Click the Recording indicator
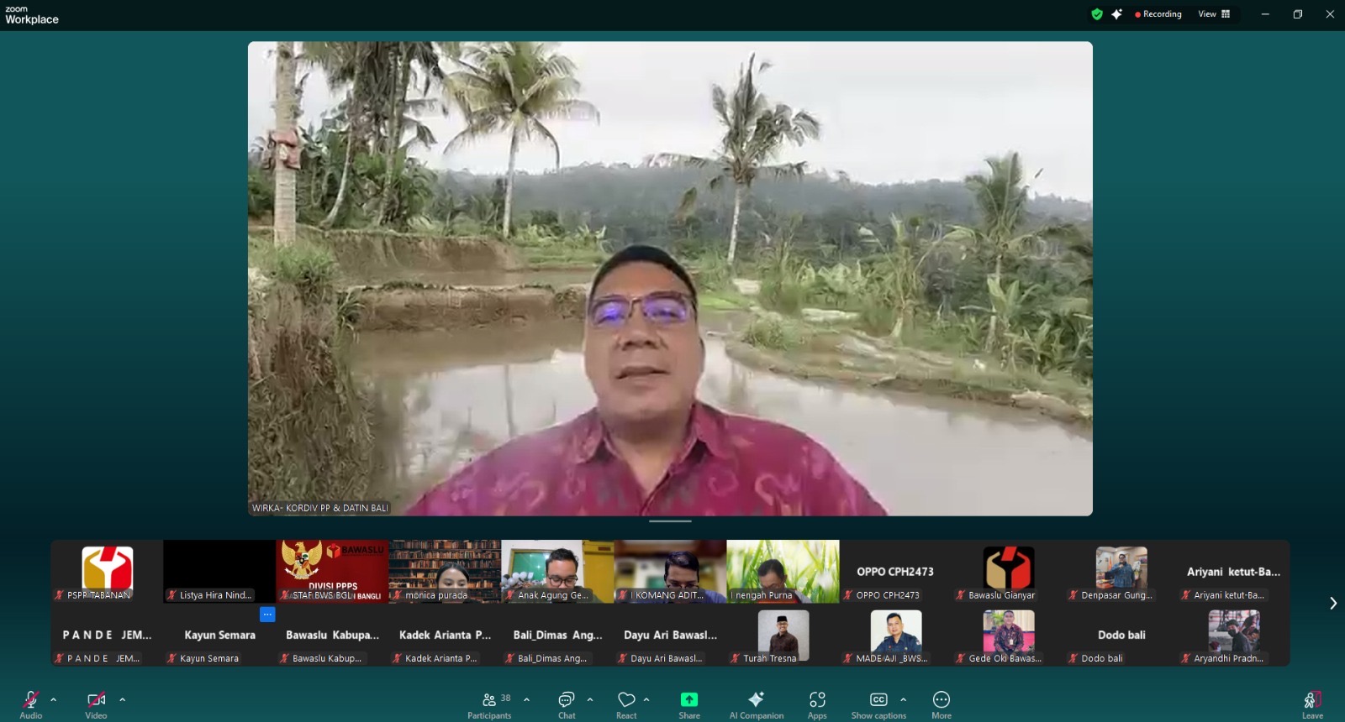Viewport: 1345px width, 722px height. pos(1158,14)
